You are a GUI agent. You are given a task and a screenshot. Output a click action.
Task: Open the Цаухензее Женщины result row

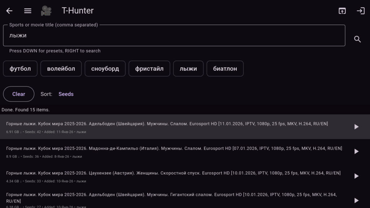[x=173, y=176]
